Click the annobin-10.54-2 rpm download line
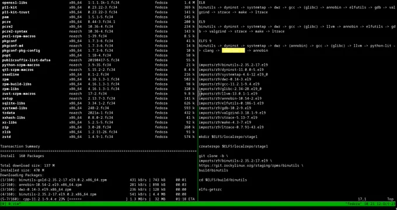 click(x=93, y=185)
